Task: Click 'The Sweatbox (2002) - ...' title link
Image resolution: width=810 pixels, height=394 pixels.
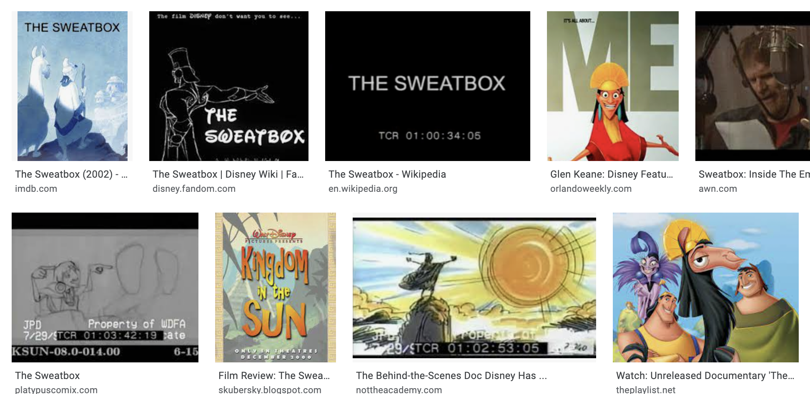Action: click(71, 174)
